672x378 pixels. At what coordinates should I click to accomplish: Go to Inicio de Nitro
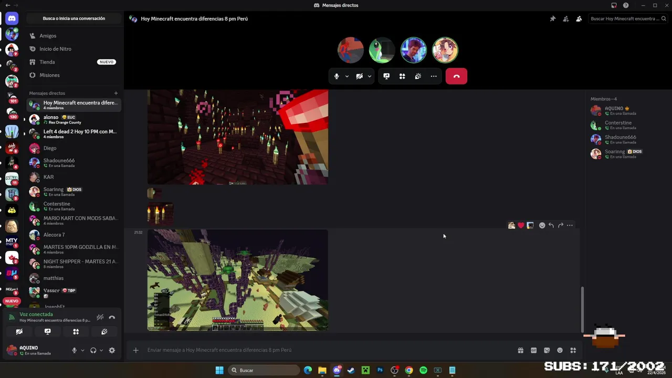(x=73, y=49)
